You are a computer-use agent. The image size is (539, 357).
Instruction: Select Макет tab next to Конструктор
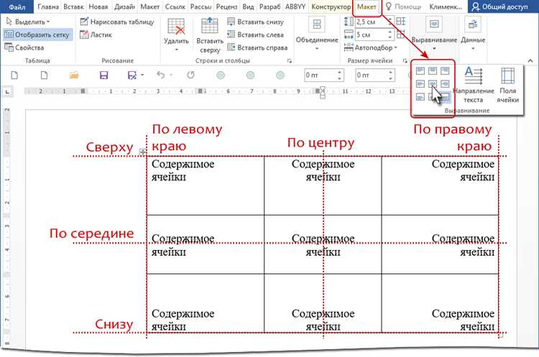click(367, 6)
